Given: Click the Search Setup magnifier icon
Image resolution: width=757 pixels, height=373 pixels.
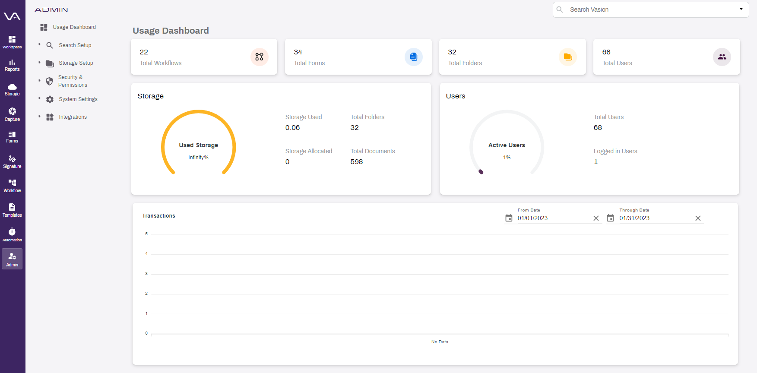Looking at the screenshot, I should point(50,45).
